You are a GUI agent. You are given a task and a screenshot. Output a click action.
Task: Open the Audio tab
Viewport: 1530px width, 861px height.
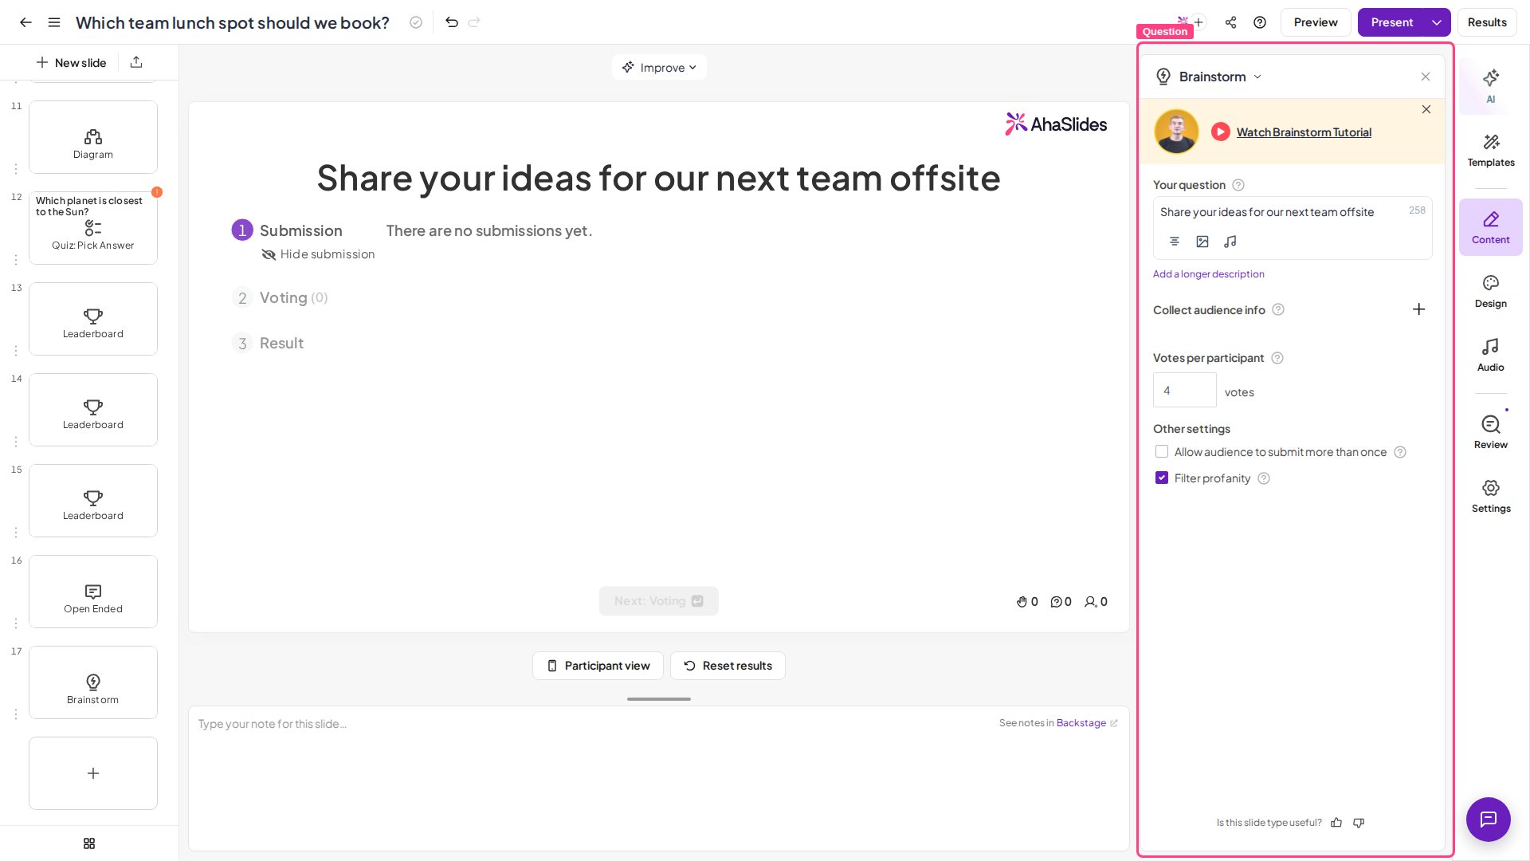[1491, 356]
